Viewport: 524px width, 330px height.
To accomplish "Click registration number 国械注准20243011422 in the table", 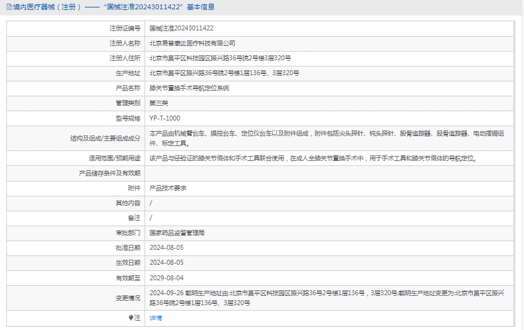I will (x=181, y=28).
